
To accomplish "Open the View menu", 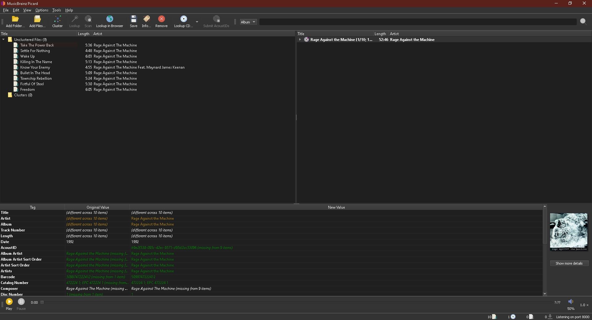I will click(x=27, y=10).
